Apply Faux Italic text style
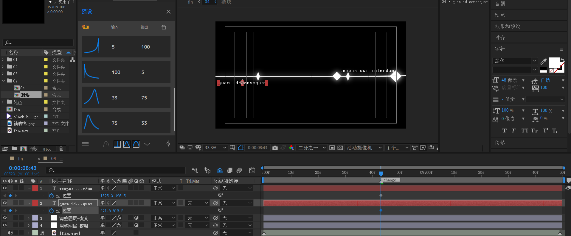 click(513, 130)
